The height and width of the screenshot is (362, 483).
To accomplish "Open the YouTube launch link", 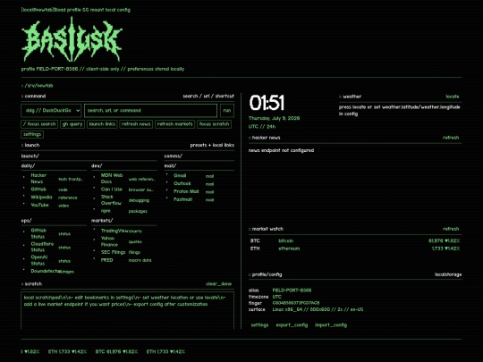I will coord(39,205).
